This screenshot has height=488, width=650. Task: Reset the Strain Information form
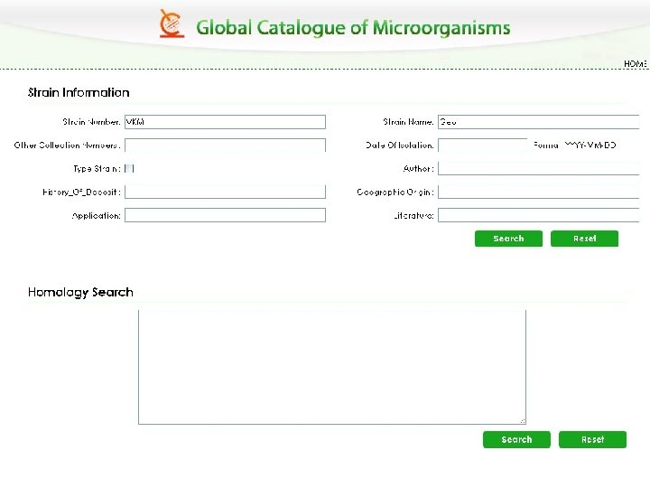pyautogui.click(x=585, y=239)
